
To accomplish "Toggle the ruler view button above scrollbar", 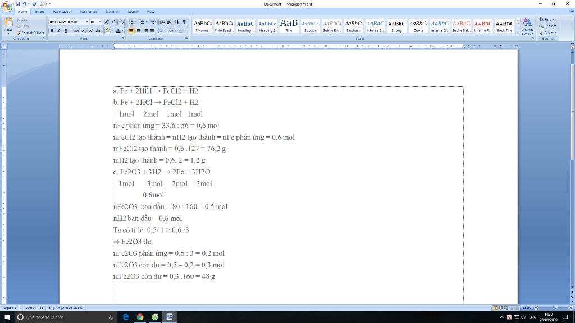I will pos(572,47).
